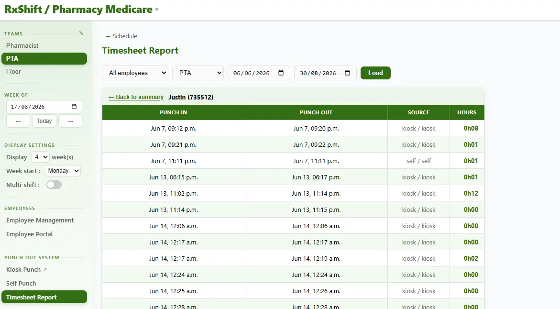Click punch in cell Jun 14, 12:24 a.m.
560x309 pixels.
(173, 275)
